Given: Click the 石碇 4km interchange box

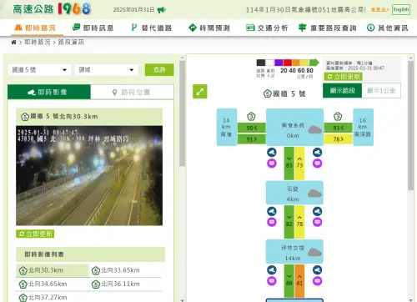Looking at the screenshot, I should pos(294,193).
